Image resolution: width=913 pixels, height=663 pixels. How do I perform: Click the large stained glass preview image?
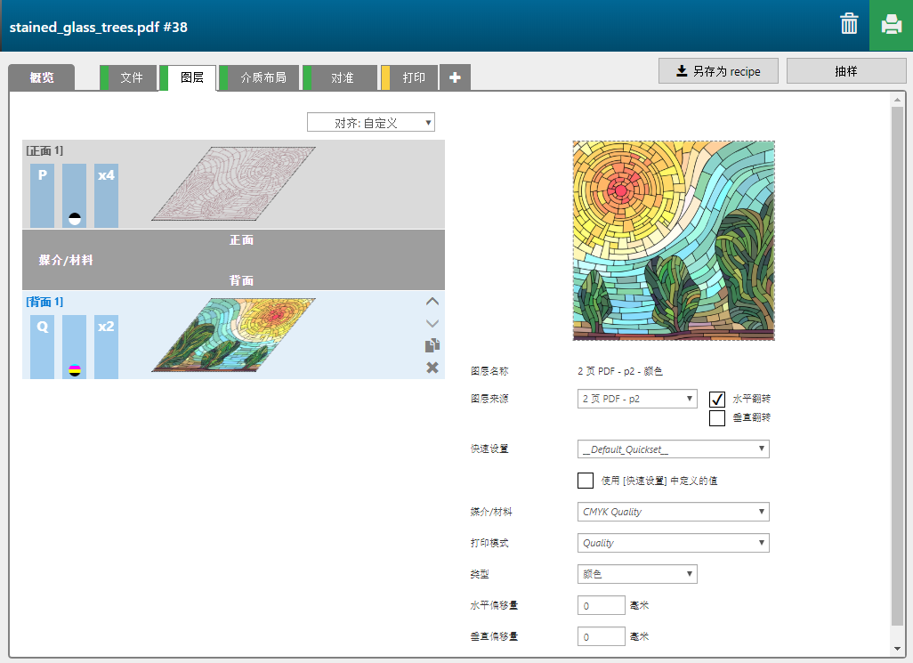pos(674,240)
